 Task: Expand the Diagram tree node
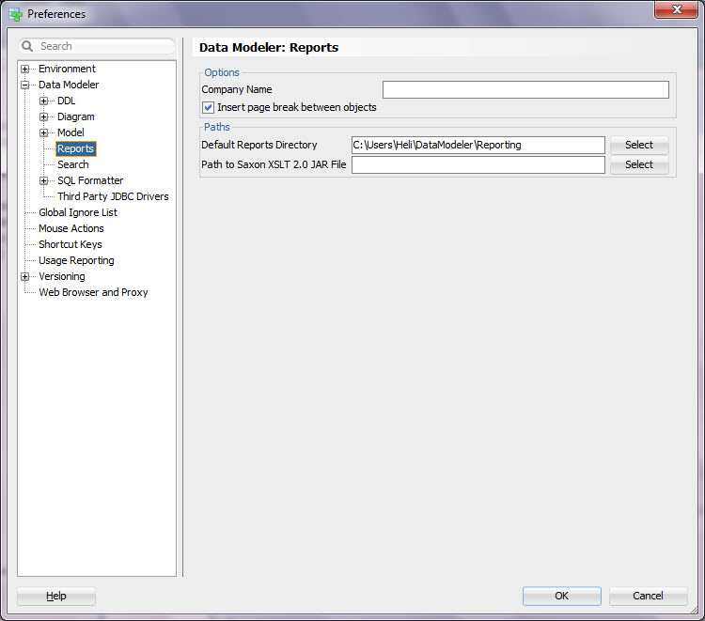click(x=44, y=116)
